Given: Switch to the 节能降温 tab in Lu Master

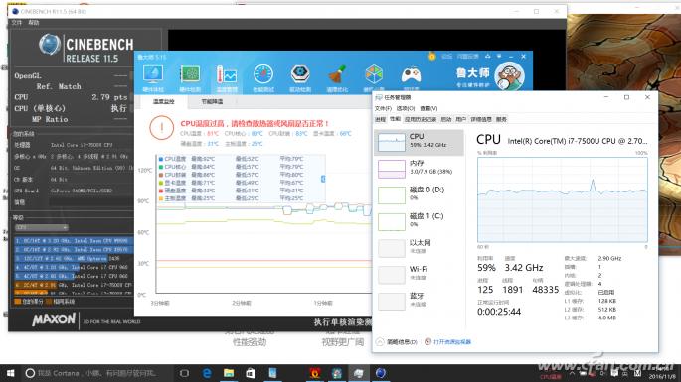Looking at the screenshot, I should pyautogui.click(x=212, y=101).
